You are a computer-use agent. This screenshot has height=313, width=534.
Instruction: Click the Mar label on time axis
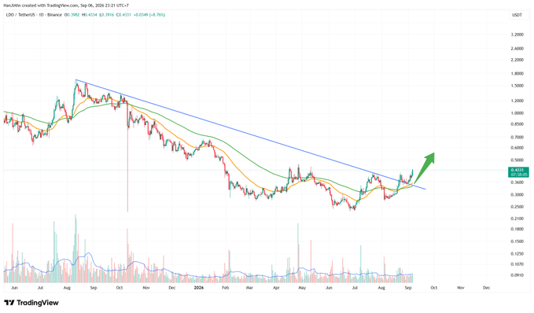(249, 288)
